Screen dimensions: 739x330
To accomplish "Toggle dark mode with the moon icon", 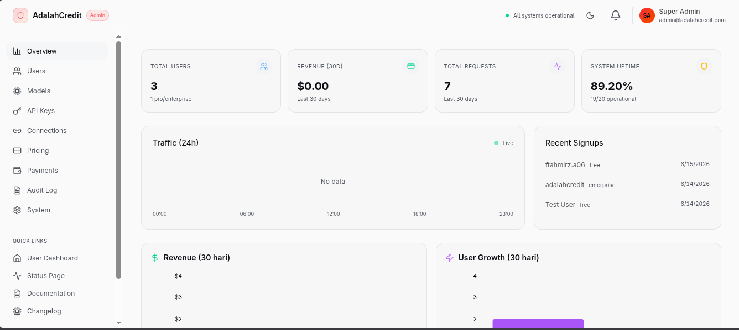I will tap(590, 15).
